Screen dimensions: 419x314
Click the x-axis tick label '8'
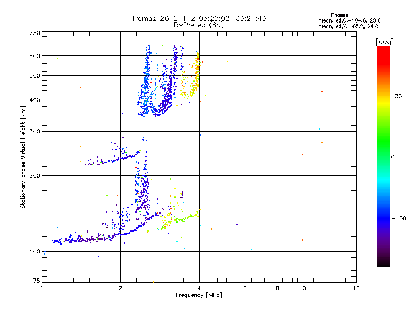[278, 288]
